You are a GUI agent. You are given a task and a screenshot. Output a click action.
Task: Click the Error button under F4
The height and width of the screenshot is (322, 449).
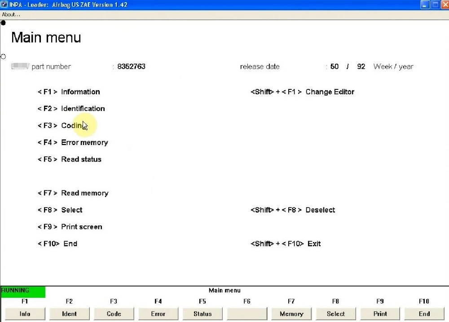point(158,314)
